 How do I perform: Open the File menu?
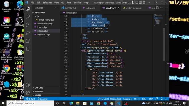32,3
